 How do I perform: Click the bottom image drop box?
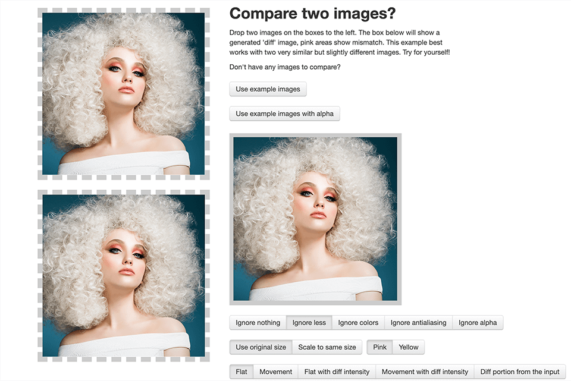tap(123, 276)
